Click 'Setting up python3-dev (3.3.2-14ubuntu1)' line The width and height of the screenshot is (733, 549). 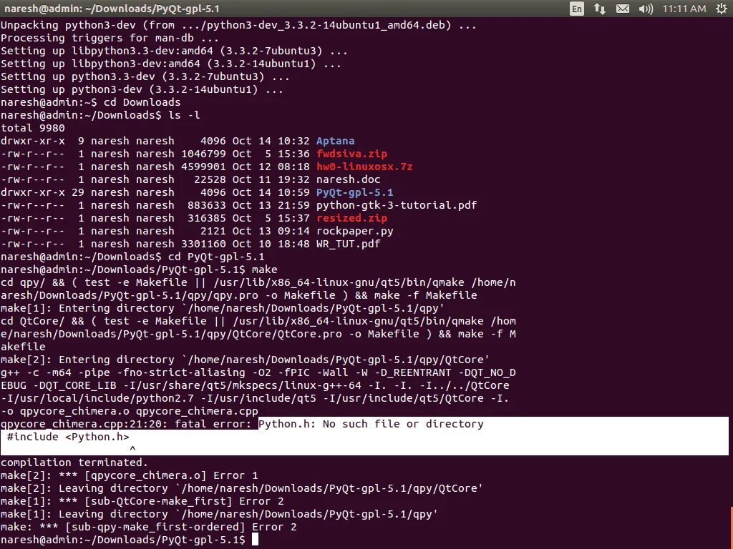coord(142,89)
